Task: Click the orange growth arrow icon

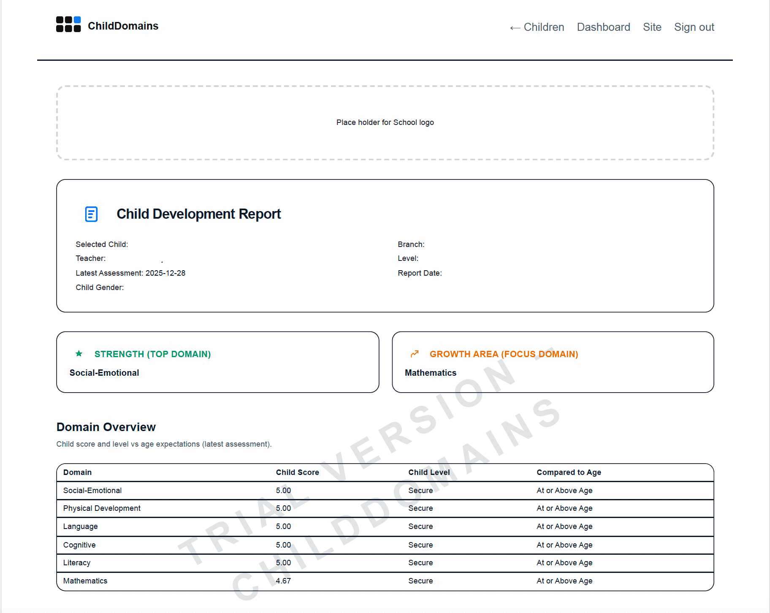Action: 415,354
